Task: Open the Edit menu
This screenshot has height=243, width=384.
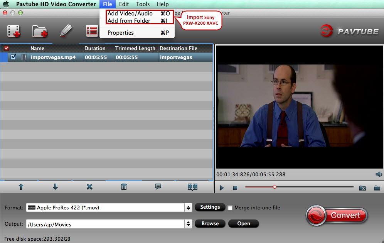Action: pos(124,4)
